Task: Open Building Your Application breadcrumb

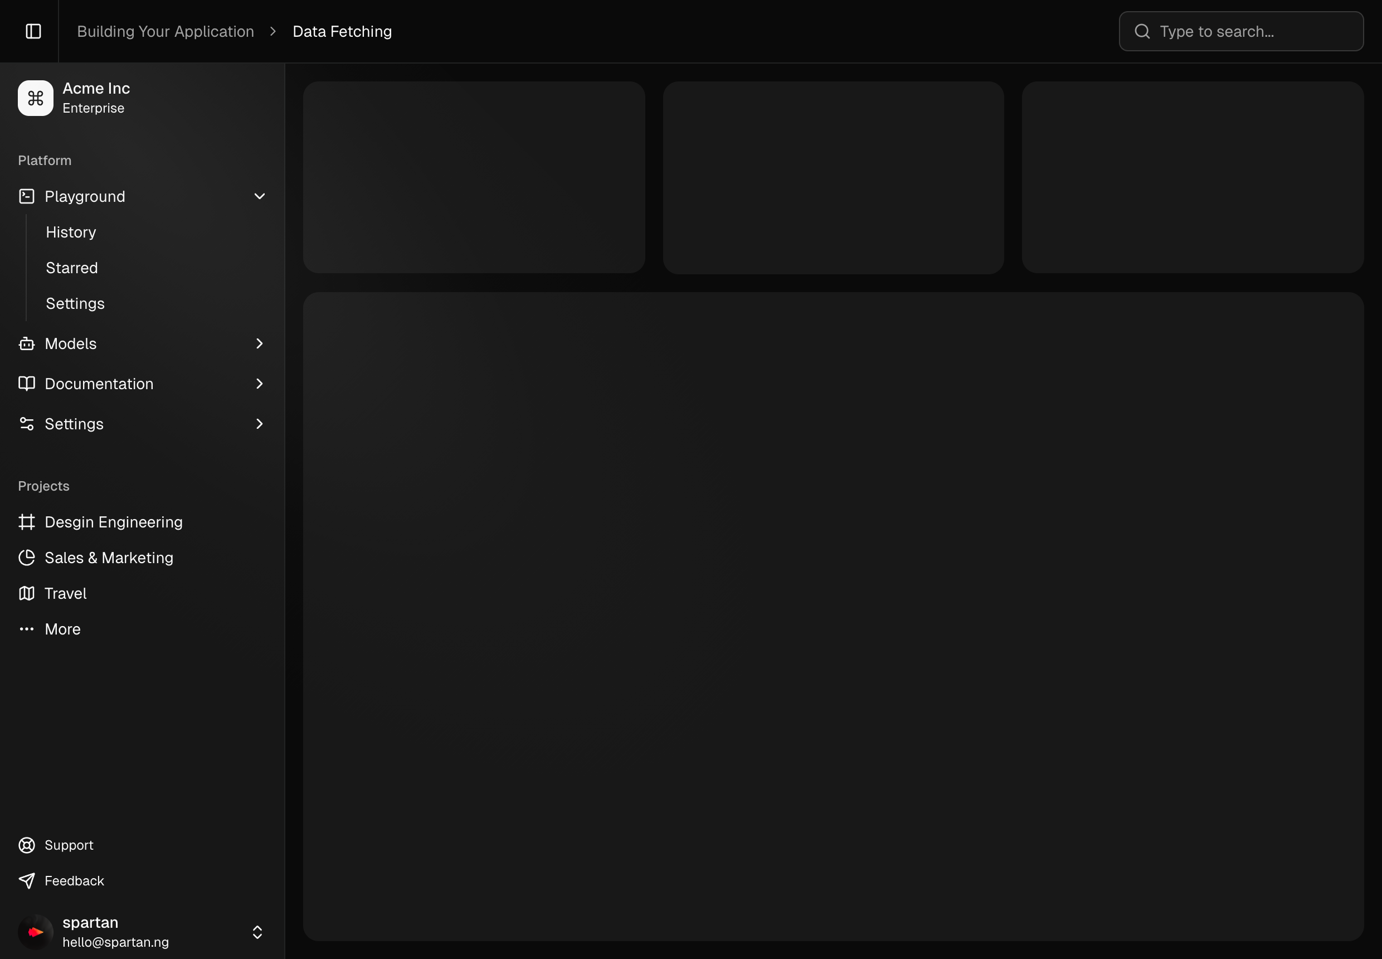Action: coord(165,31)
